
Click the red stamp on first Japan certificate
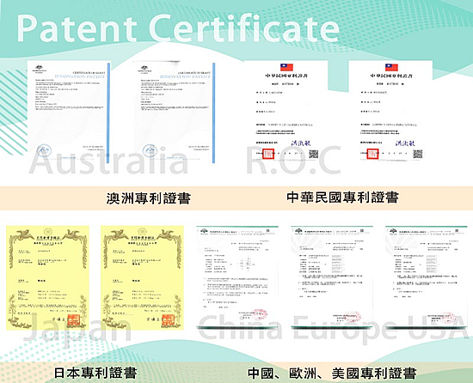tap(73, 320)
